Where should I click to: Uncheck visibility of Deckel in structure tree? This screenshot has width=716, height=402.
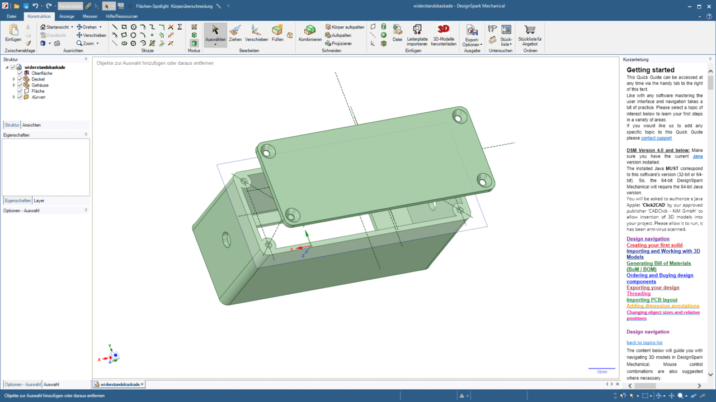20,79
